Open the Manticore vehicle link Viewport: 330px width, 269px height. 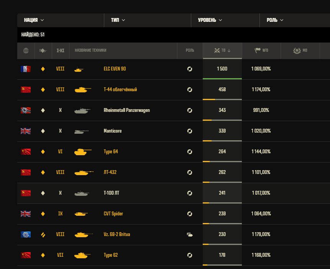tap(113, 131)
